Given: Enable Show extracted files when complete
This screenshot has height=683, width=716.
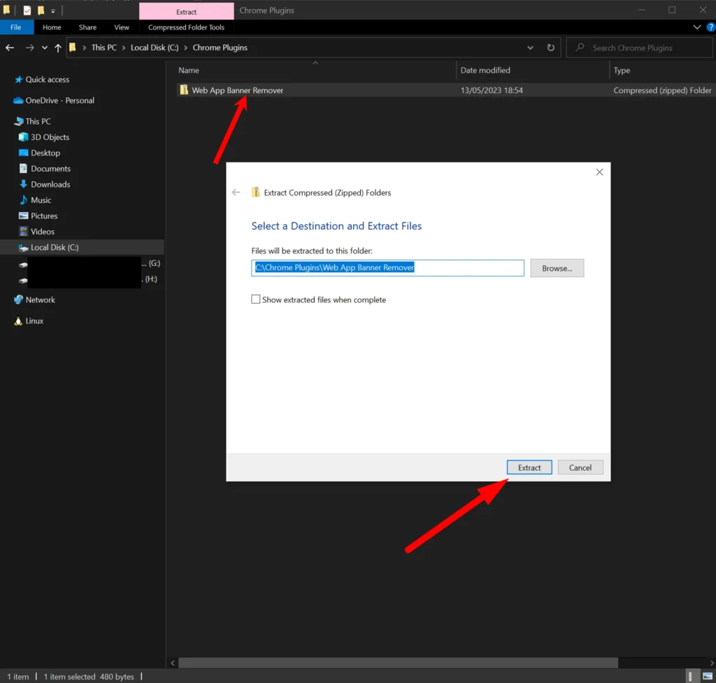Looking at the screenshot, I should (256, 300).
